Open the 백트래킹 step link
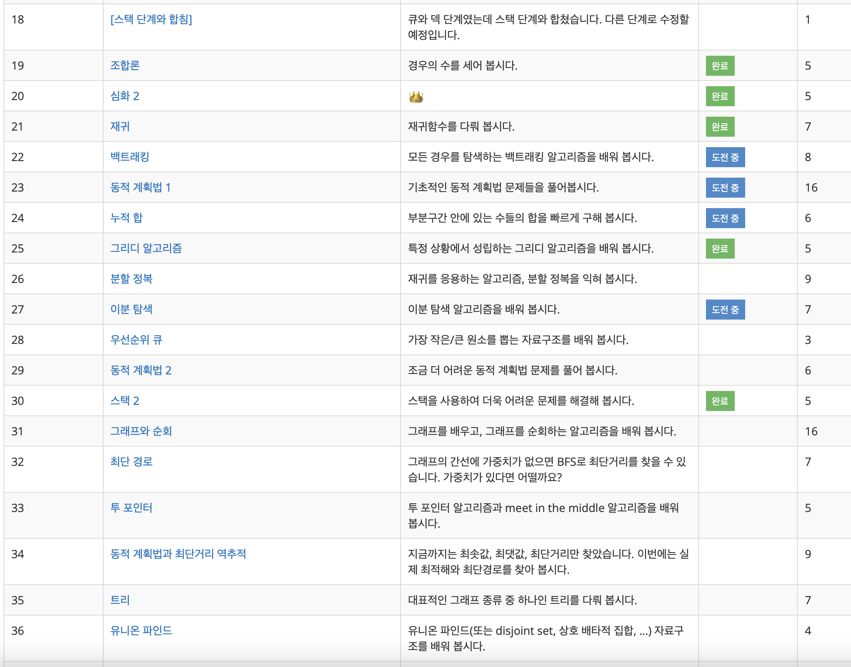Image resolution: width=851 pixels, height=667 pixels. pyautogui.click(x=130, y=157)
